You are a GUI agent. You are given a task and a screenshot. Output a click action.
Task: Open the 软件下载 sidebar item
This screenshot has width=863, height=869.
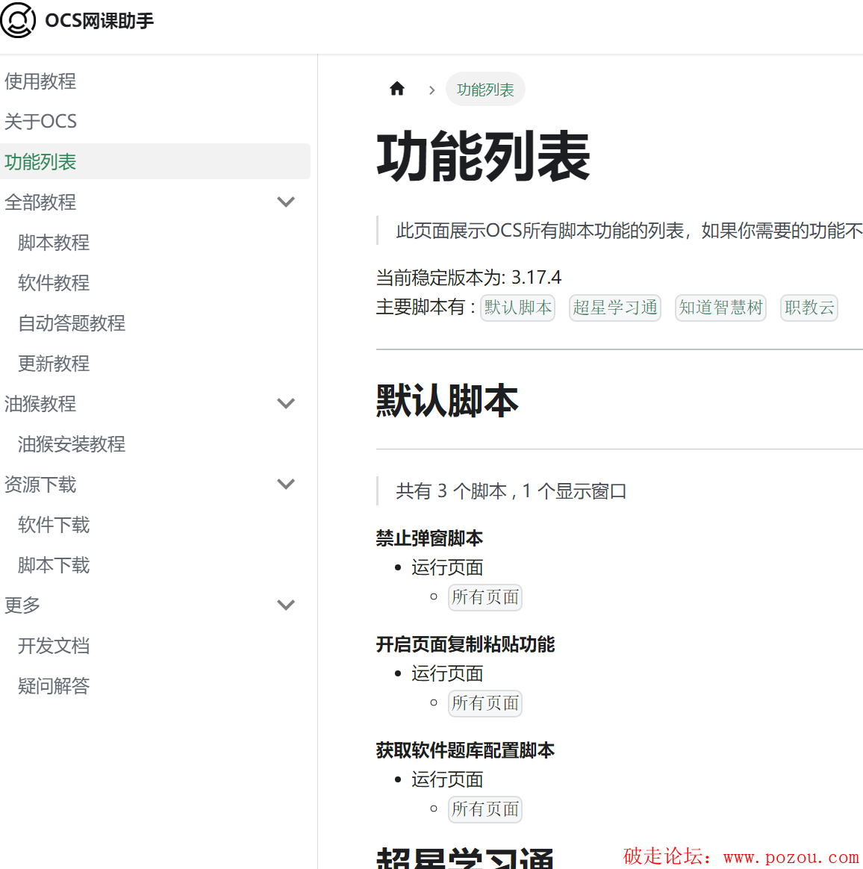click(54, 524)
